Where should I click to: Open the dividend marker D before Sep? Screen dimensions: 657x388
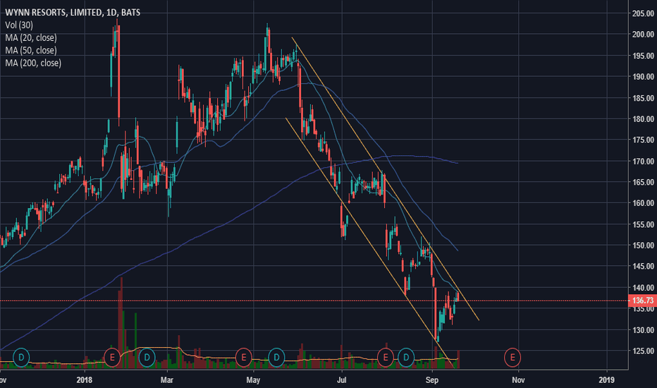coord(405,358)
